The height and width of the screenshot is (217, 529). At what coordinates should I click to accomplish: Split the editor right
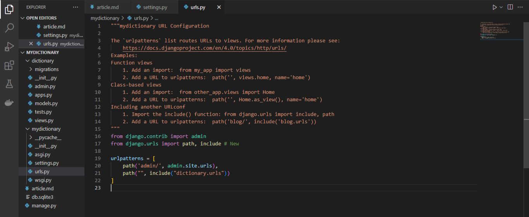(510, 7)
